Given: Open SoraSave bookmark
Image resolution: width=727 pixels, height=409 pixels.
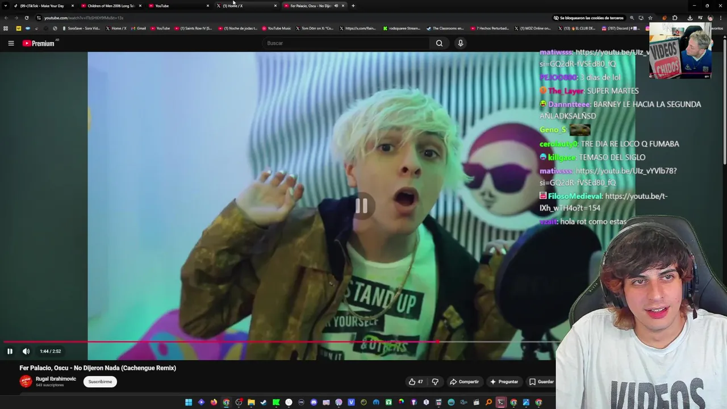Looking at the screenshot, I should [81, 28].
